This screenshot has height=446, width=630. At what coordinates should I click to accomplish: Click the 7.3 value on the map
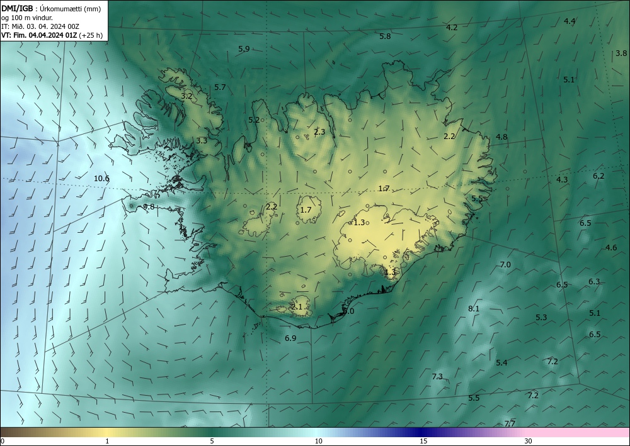tap(437, 376)
